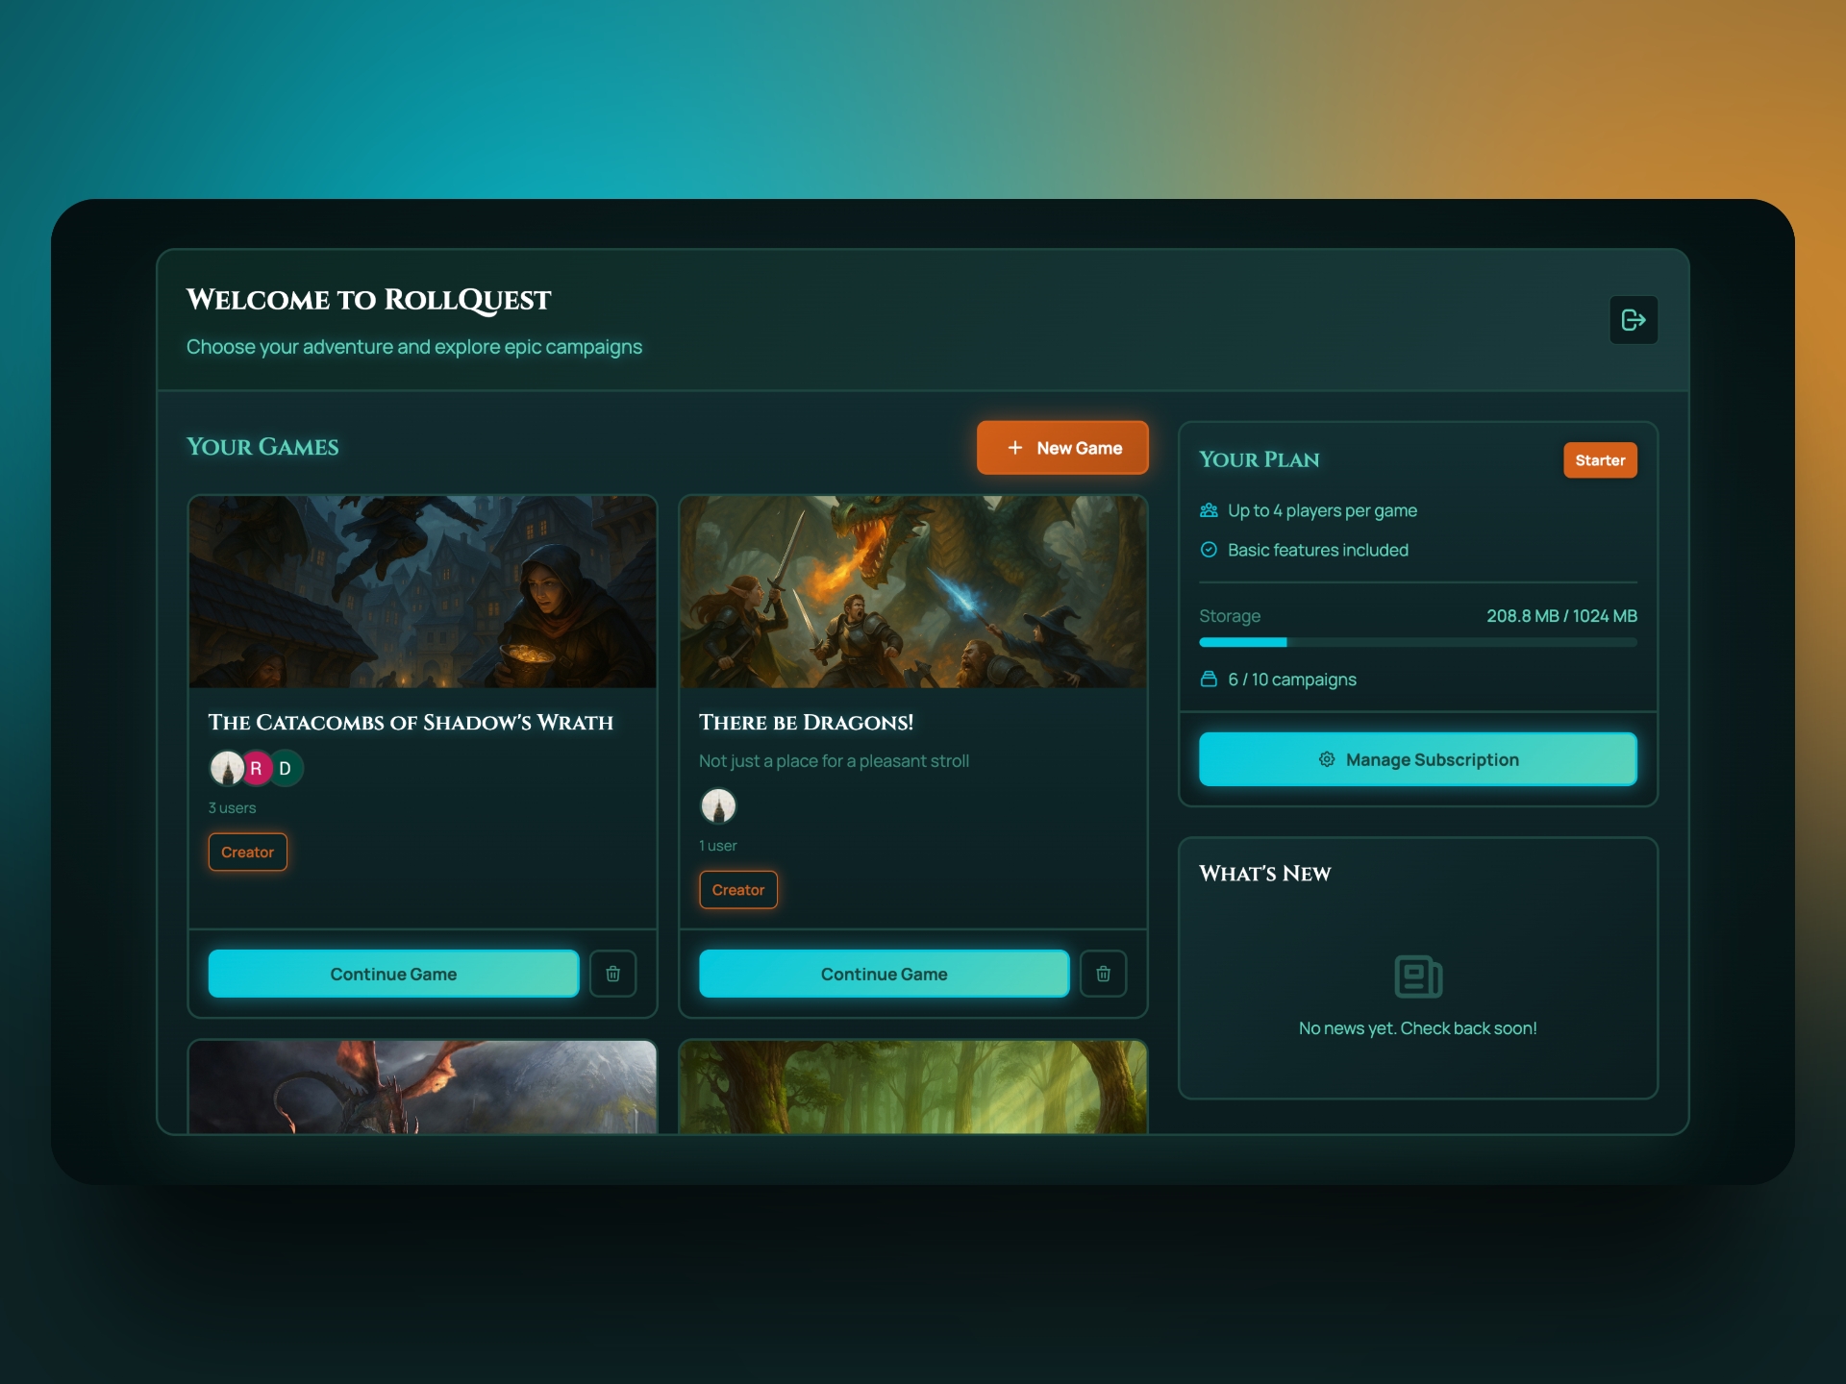
Task: Click the logout icon in the header
Action: [x=1634, y=320]
